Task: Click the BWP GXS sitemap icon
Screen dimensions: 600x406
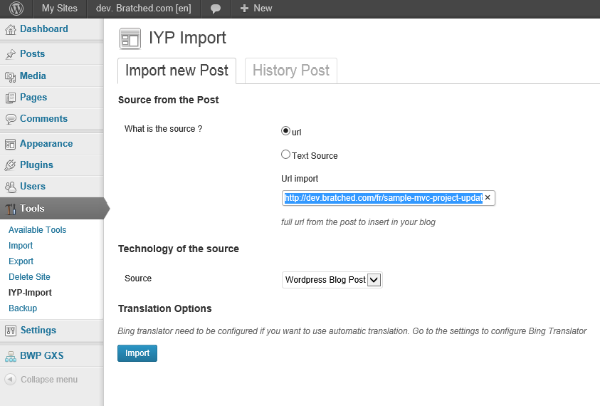Action: coord(11,356)
